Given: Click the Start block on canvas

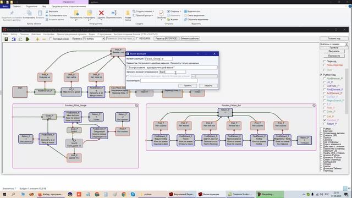Looking at the screenshot, I should (20, 92).
